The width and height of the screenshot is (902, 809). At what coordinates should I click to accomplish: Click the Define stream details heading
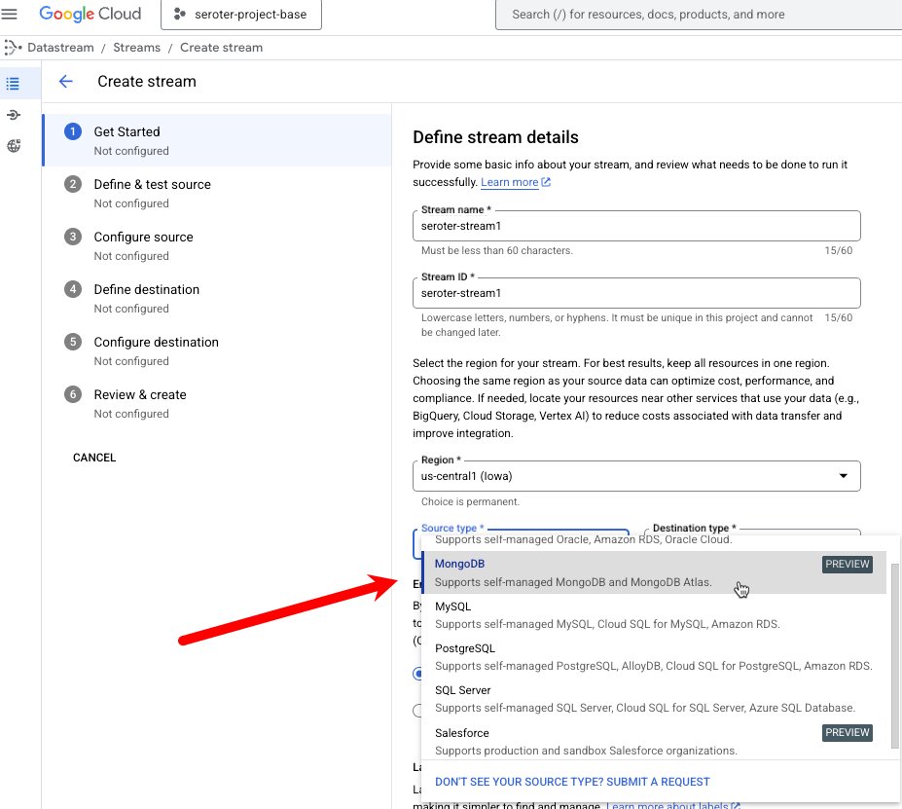coord(495,137)
